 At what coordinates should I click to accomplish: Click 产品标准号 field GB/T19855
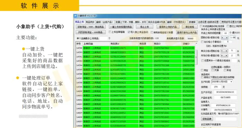225,98
